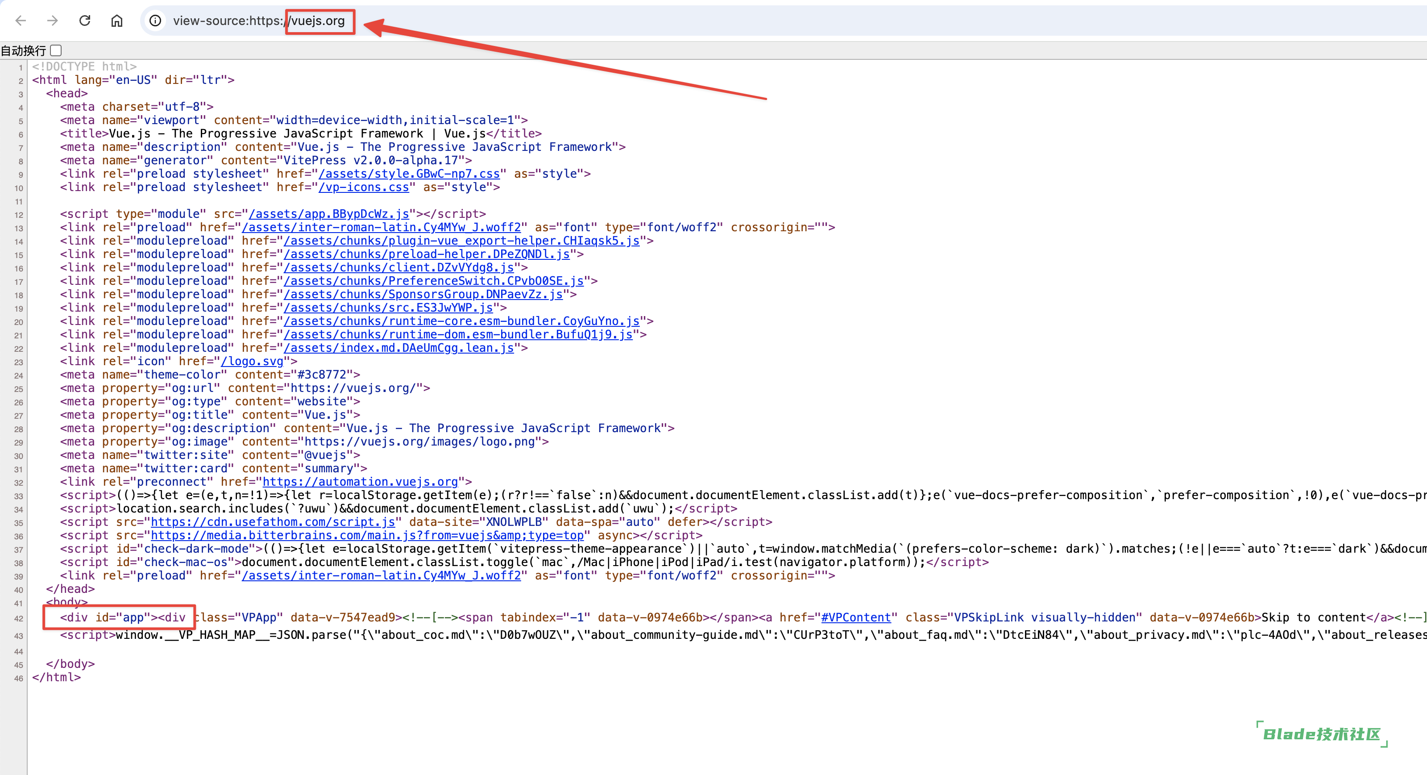Open the home page via the house icon
The height and width of the screenshot is (775, 1427).
(117, 21)
